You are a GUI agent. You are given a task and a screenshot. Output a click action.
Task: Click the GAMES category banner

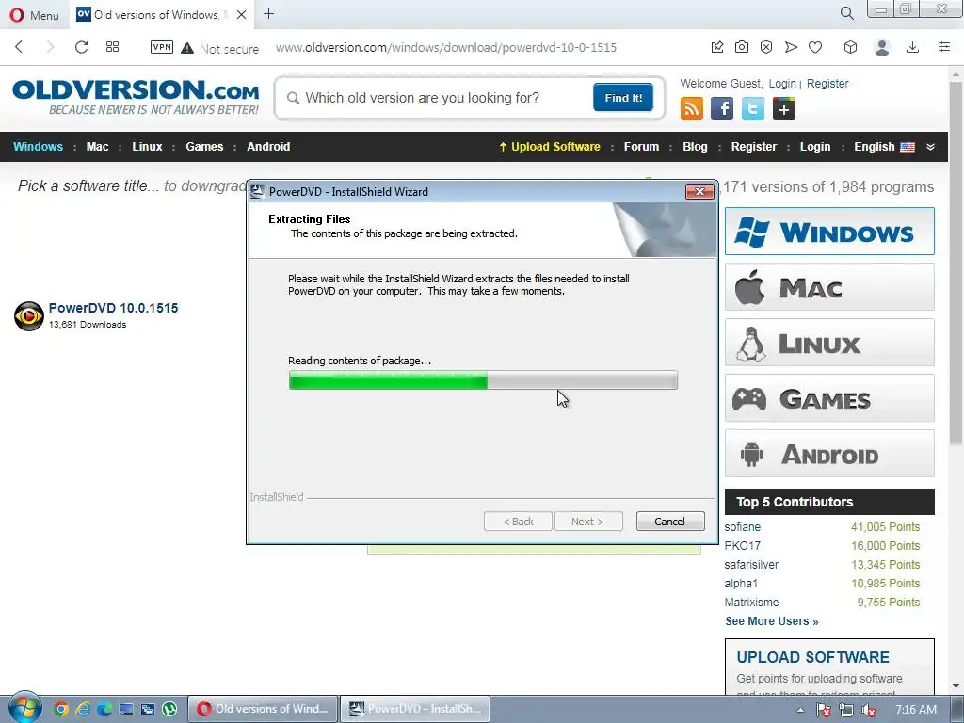click(x=829, y=398)
